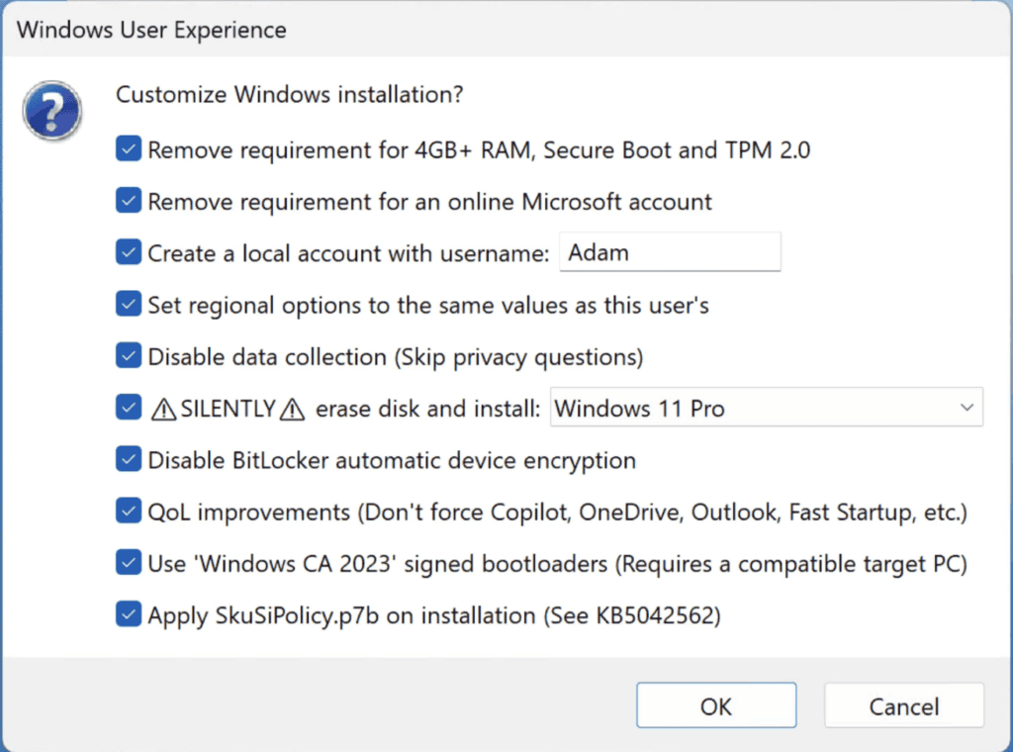Click the Windows User Experience title bar

506,30
